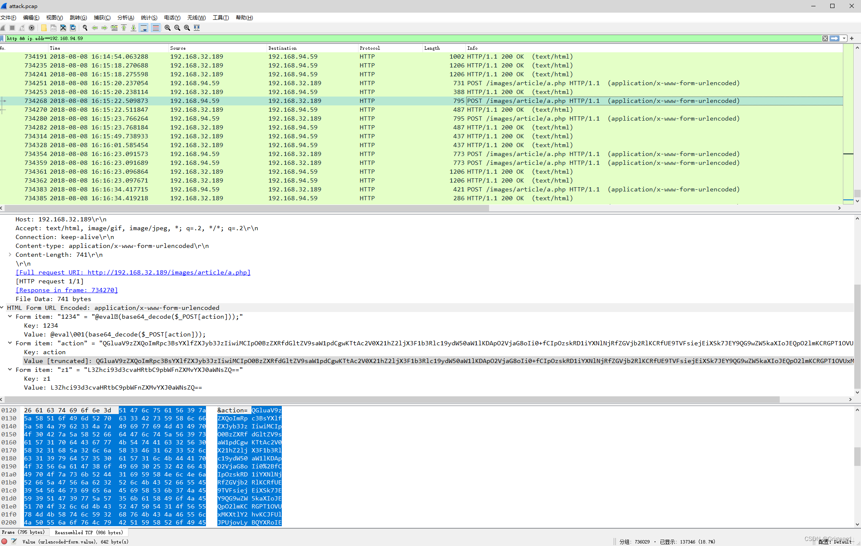Jump to first packet icon

click(124, 28)
